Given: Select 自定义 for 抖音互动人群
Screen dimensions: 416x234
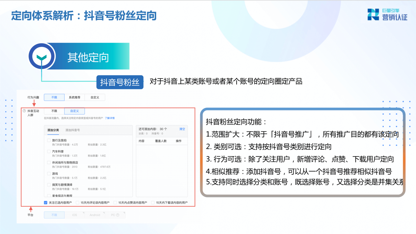Looking at the screenshot, I should [x=75, y=111].
